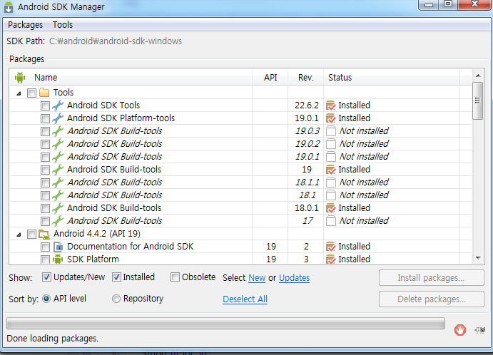The width and height of the screenshot is (493, 355).
Task: Click the Install packages button
Action: [x=432, y=278]
